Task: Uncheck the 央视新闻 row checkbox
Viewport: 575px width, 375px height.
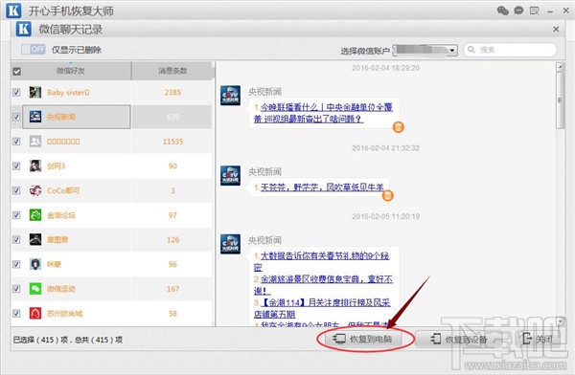Action: point(16,117)
